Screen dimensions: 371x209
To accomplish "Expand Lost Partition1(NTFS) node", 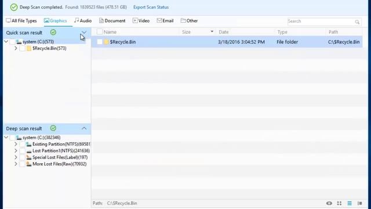I will [16, 151].
